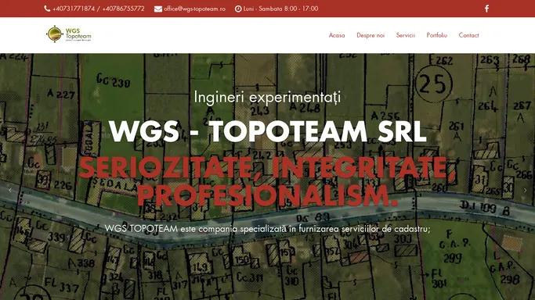
Task: Open the Acasa menu item
Action: [337, 35]
